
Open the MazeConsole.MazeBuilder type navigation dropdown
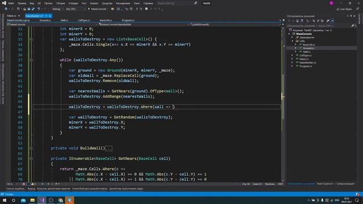(143, 24)
